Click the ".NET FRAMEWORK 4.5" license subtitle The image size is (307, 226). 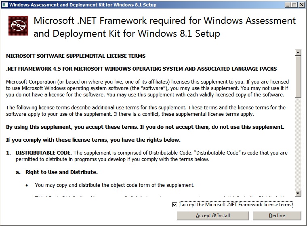(141, 69)
